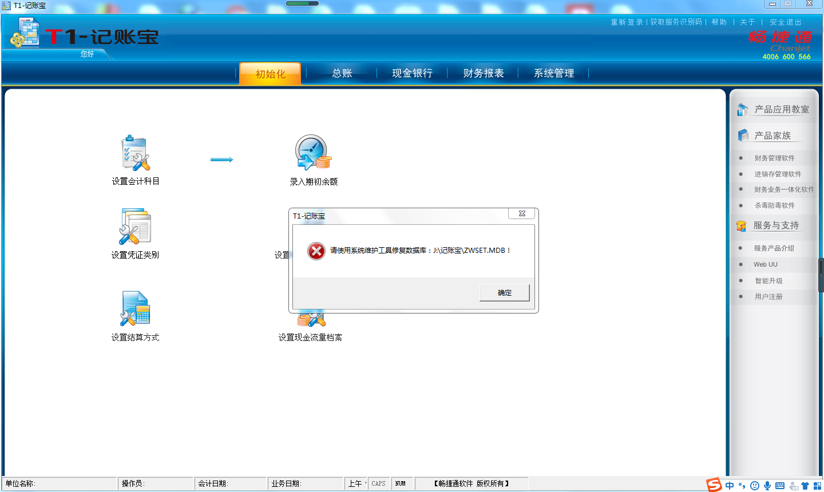Click the 重新登录 link
This screenshot has height=492, width=824.
[627, 22]
